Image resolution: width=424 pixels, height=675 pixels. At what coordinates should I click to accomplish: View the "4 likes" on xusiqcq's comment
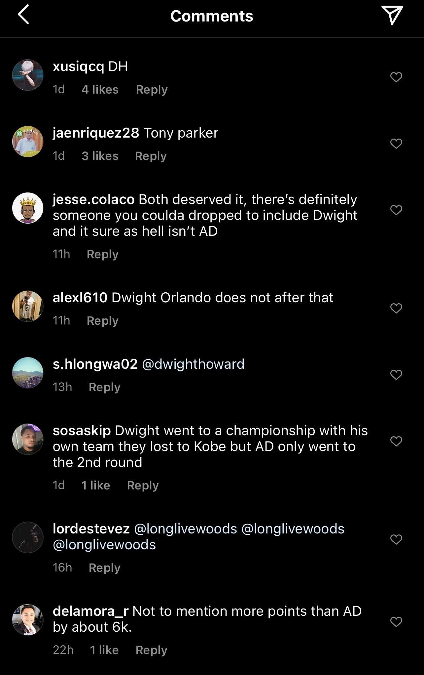[x=100, y=90]
